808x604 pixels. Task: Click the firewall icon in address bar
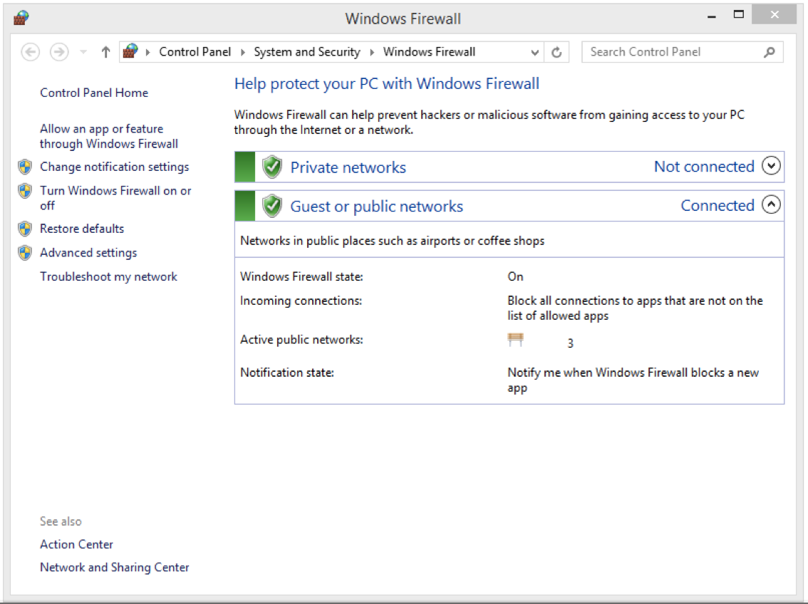pyautogui.click(x=130, y=51)
